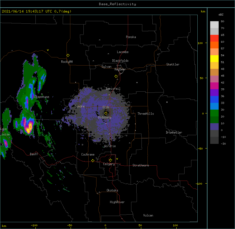
Task: Click the HighRiver town label
Action: tap(117, 202)
